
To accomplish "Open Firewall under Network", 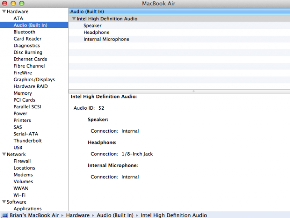I will 22,161.
